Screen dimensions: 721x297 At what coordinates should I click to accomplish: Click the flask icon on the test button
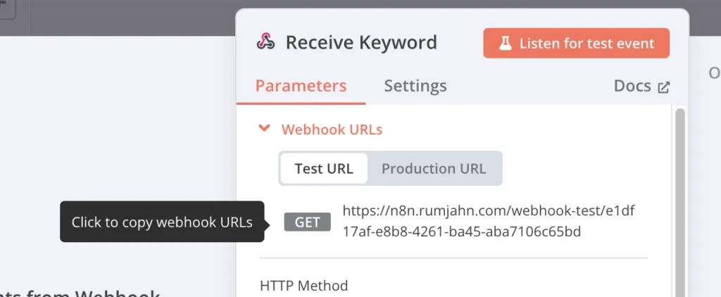pos(504,44)
